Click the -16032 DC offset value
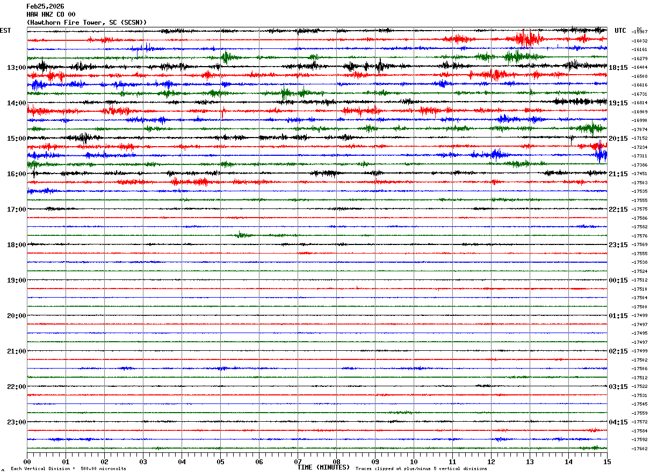Screen dimensions: 650x476 [x=640, y=41]
